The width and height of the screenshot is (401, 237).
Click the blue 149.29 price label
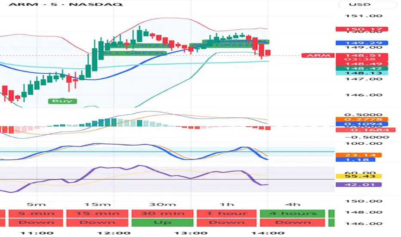tap(362, 43)
